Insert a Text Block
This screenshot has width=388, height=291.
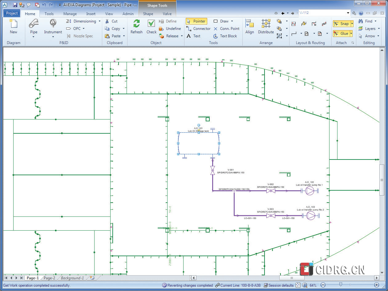coord(225,36)
